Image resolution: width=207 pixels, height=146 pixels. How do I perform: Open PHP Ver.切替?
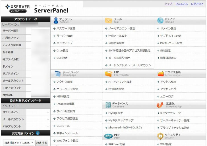click(117, 144)
